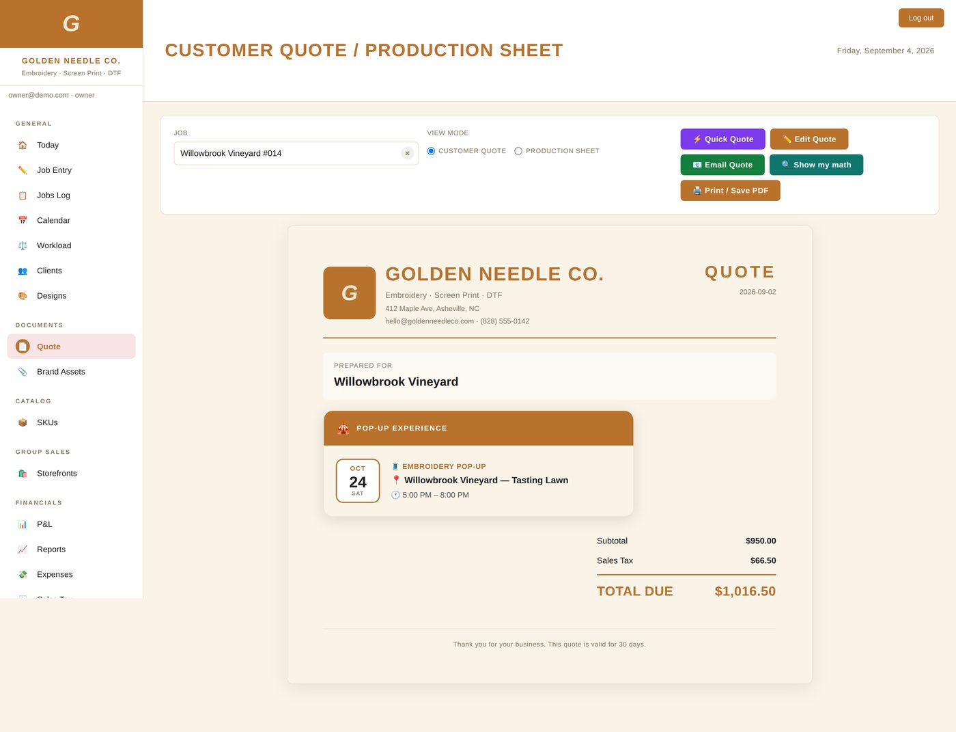Click the Email Quote button
Screen dimensions: 956x732
(722, 165)
